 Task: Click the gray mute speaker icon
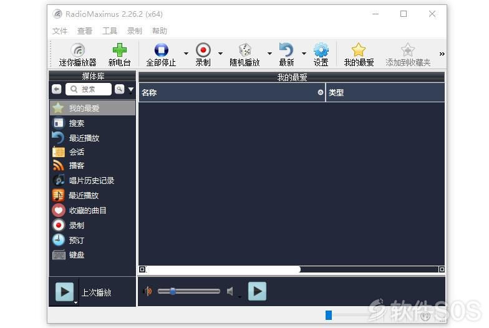click(x=230, y=292)
